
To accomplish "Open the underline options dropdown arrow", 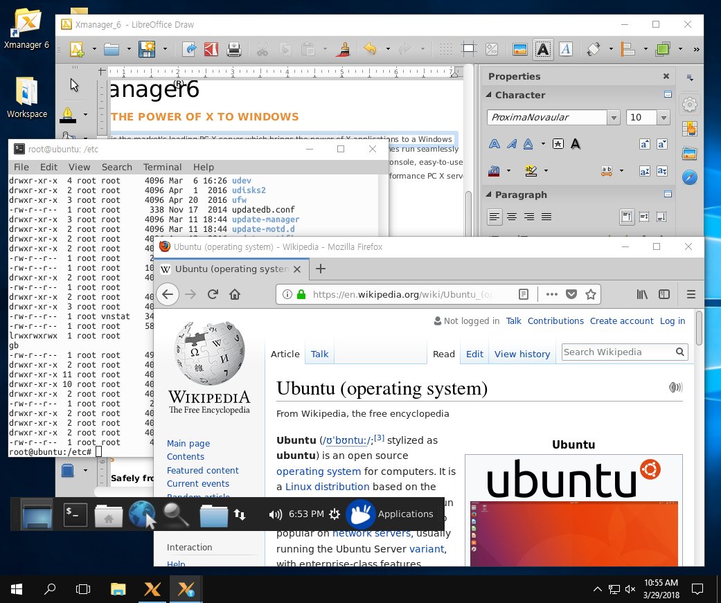I will point(542,143).
